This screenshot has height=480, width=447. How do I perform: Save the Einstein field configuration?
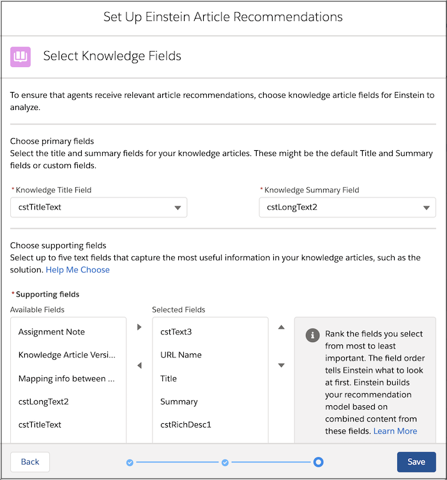(x=416, y=462)
